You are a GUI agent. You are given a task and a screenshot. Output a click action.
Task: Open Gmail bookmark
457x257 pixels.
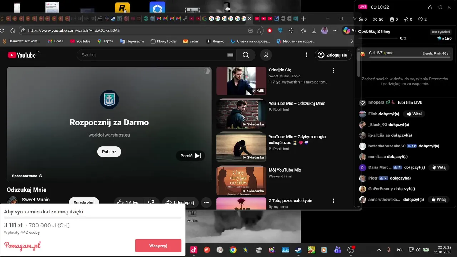pyautogui.click(x=56, y=41)
